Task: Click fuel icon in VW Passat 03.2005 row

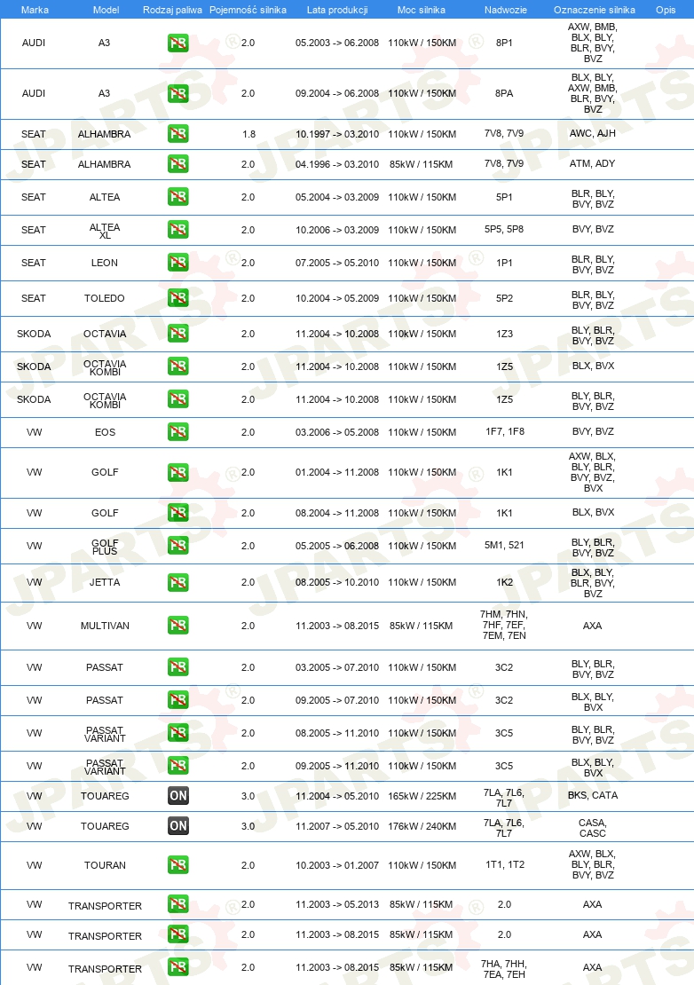Action: [x=178, y=667]
